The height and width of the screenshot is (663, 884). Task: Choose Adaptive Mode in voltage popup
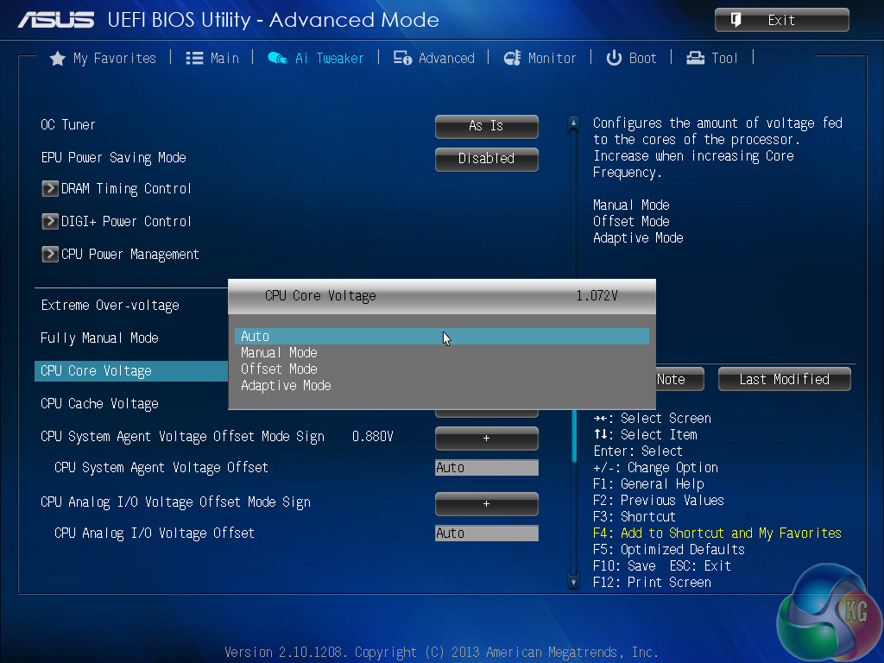coord(442,386)
